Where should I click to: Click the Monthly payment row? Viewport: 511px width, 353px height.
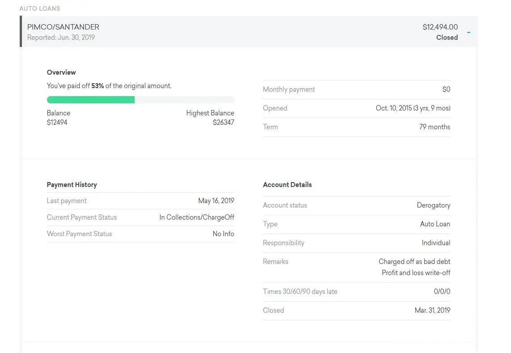pos(356,89)
